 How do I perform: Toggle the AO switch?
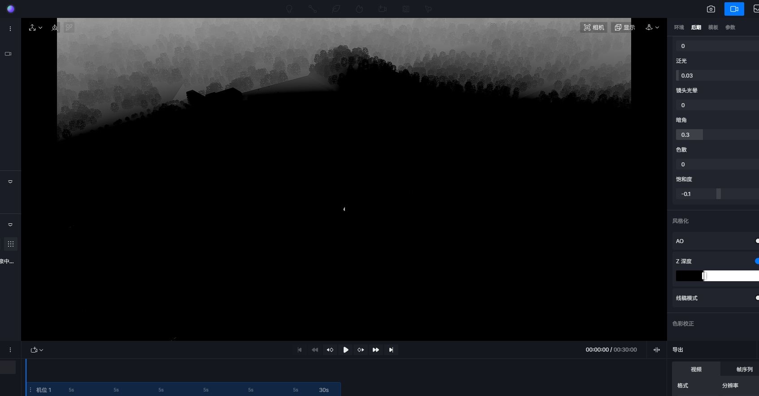[x=757, y=241]
